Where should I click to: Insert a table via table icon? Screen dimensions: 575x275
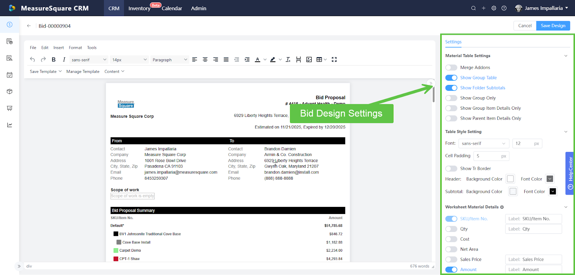click(319, 60)
